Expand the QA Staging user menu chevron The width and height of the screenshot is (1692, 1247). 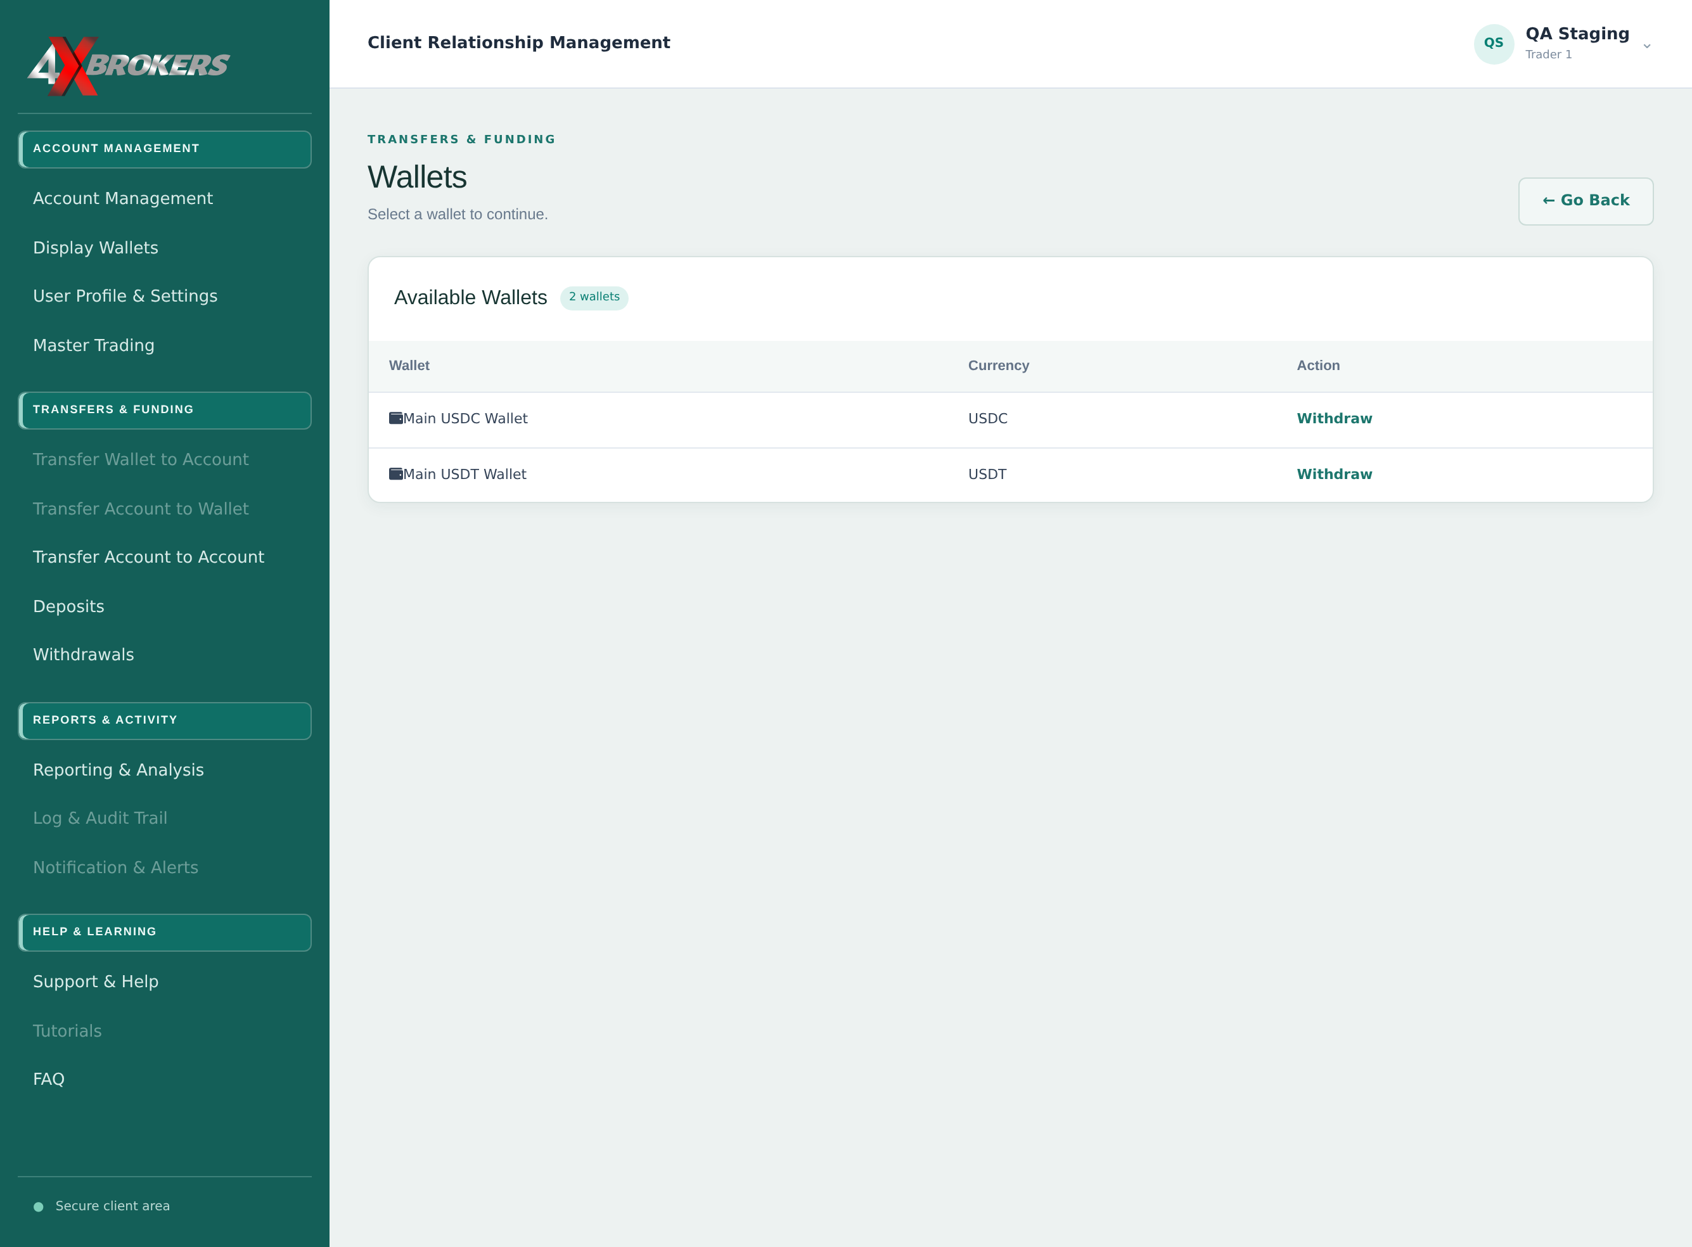pos(1647,46)
